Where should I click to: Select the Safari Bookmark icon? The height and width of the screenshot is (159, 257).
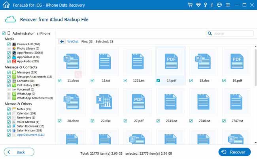click(14, 126)
